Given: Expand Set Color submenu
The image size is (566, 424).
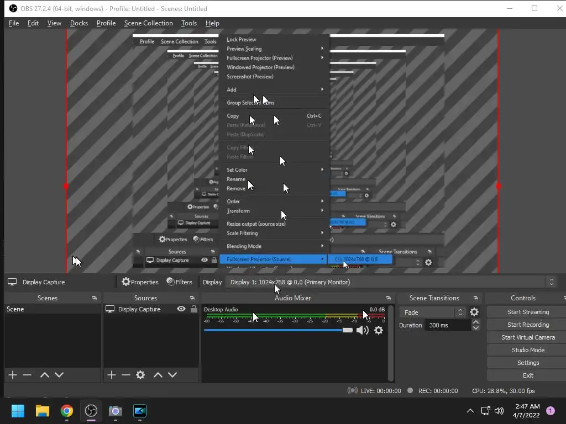Looking at the screenshot, I should pyautogui.click(x=274, y=169).
